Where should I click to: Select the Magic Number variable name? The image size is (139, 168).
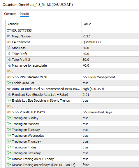coord(22,36)
